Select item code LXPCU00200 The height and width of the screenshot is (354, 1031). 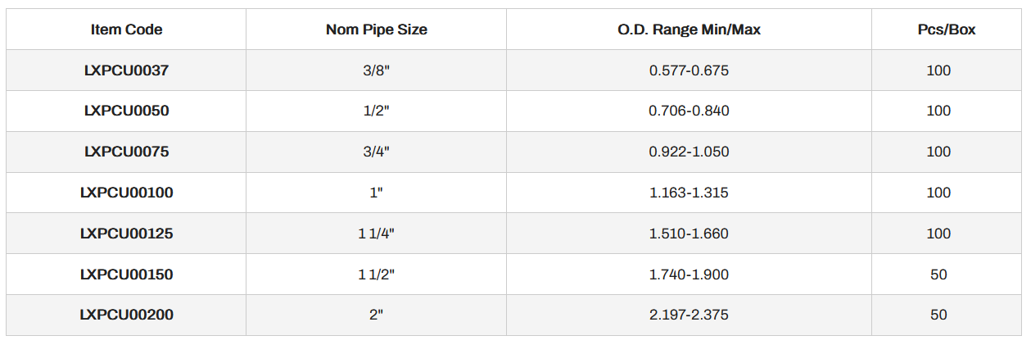coord(126,315)
